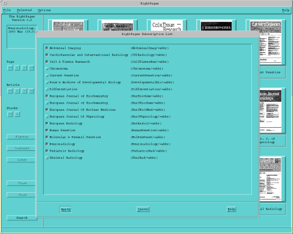The image size is (293, 234).
Task: Toggle the Pediatric Radiology checkbox
Action: coord(47,151)
